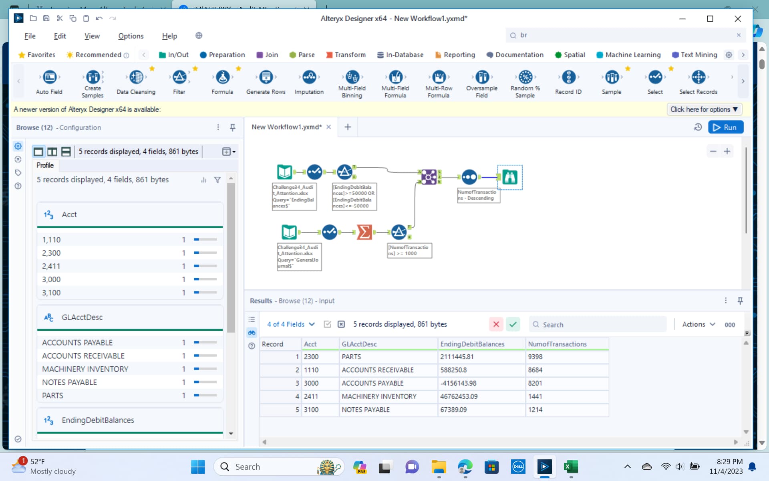Switch to stacked horizontal split view

(66, 152)
